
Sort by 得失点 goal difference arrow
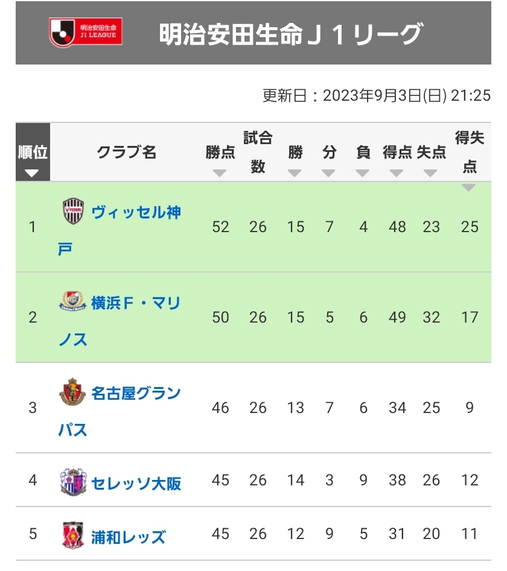(469, 188)
